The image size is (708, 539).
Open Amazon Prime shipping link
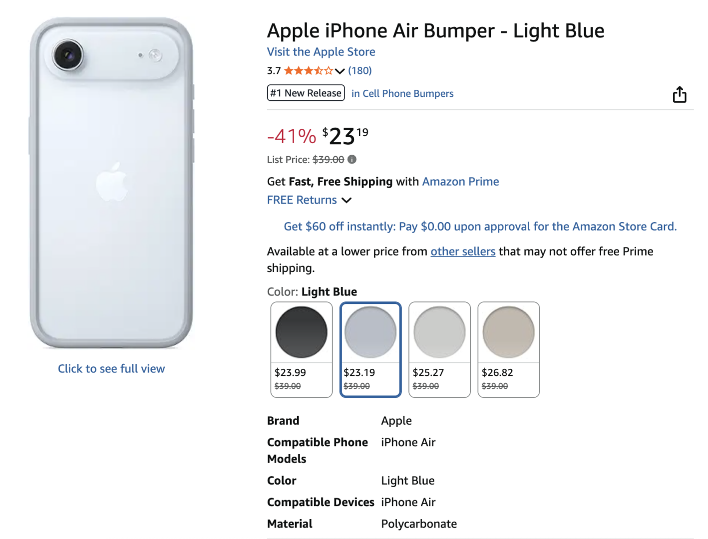point(460,181)
